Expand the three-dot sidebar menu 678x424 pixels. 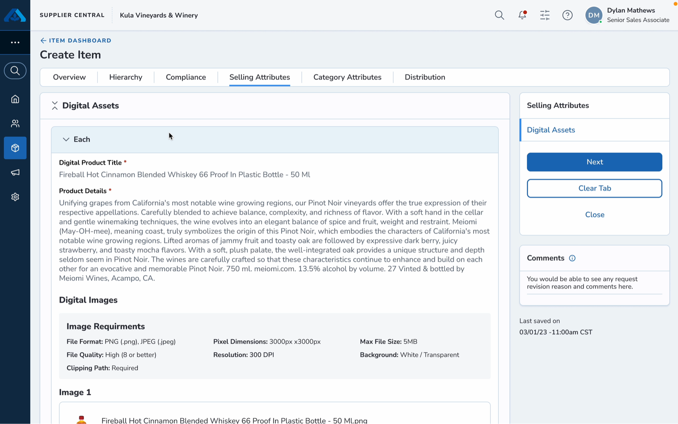tap(15, 42)
